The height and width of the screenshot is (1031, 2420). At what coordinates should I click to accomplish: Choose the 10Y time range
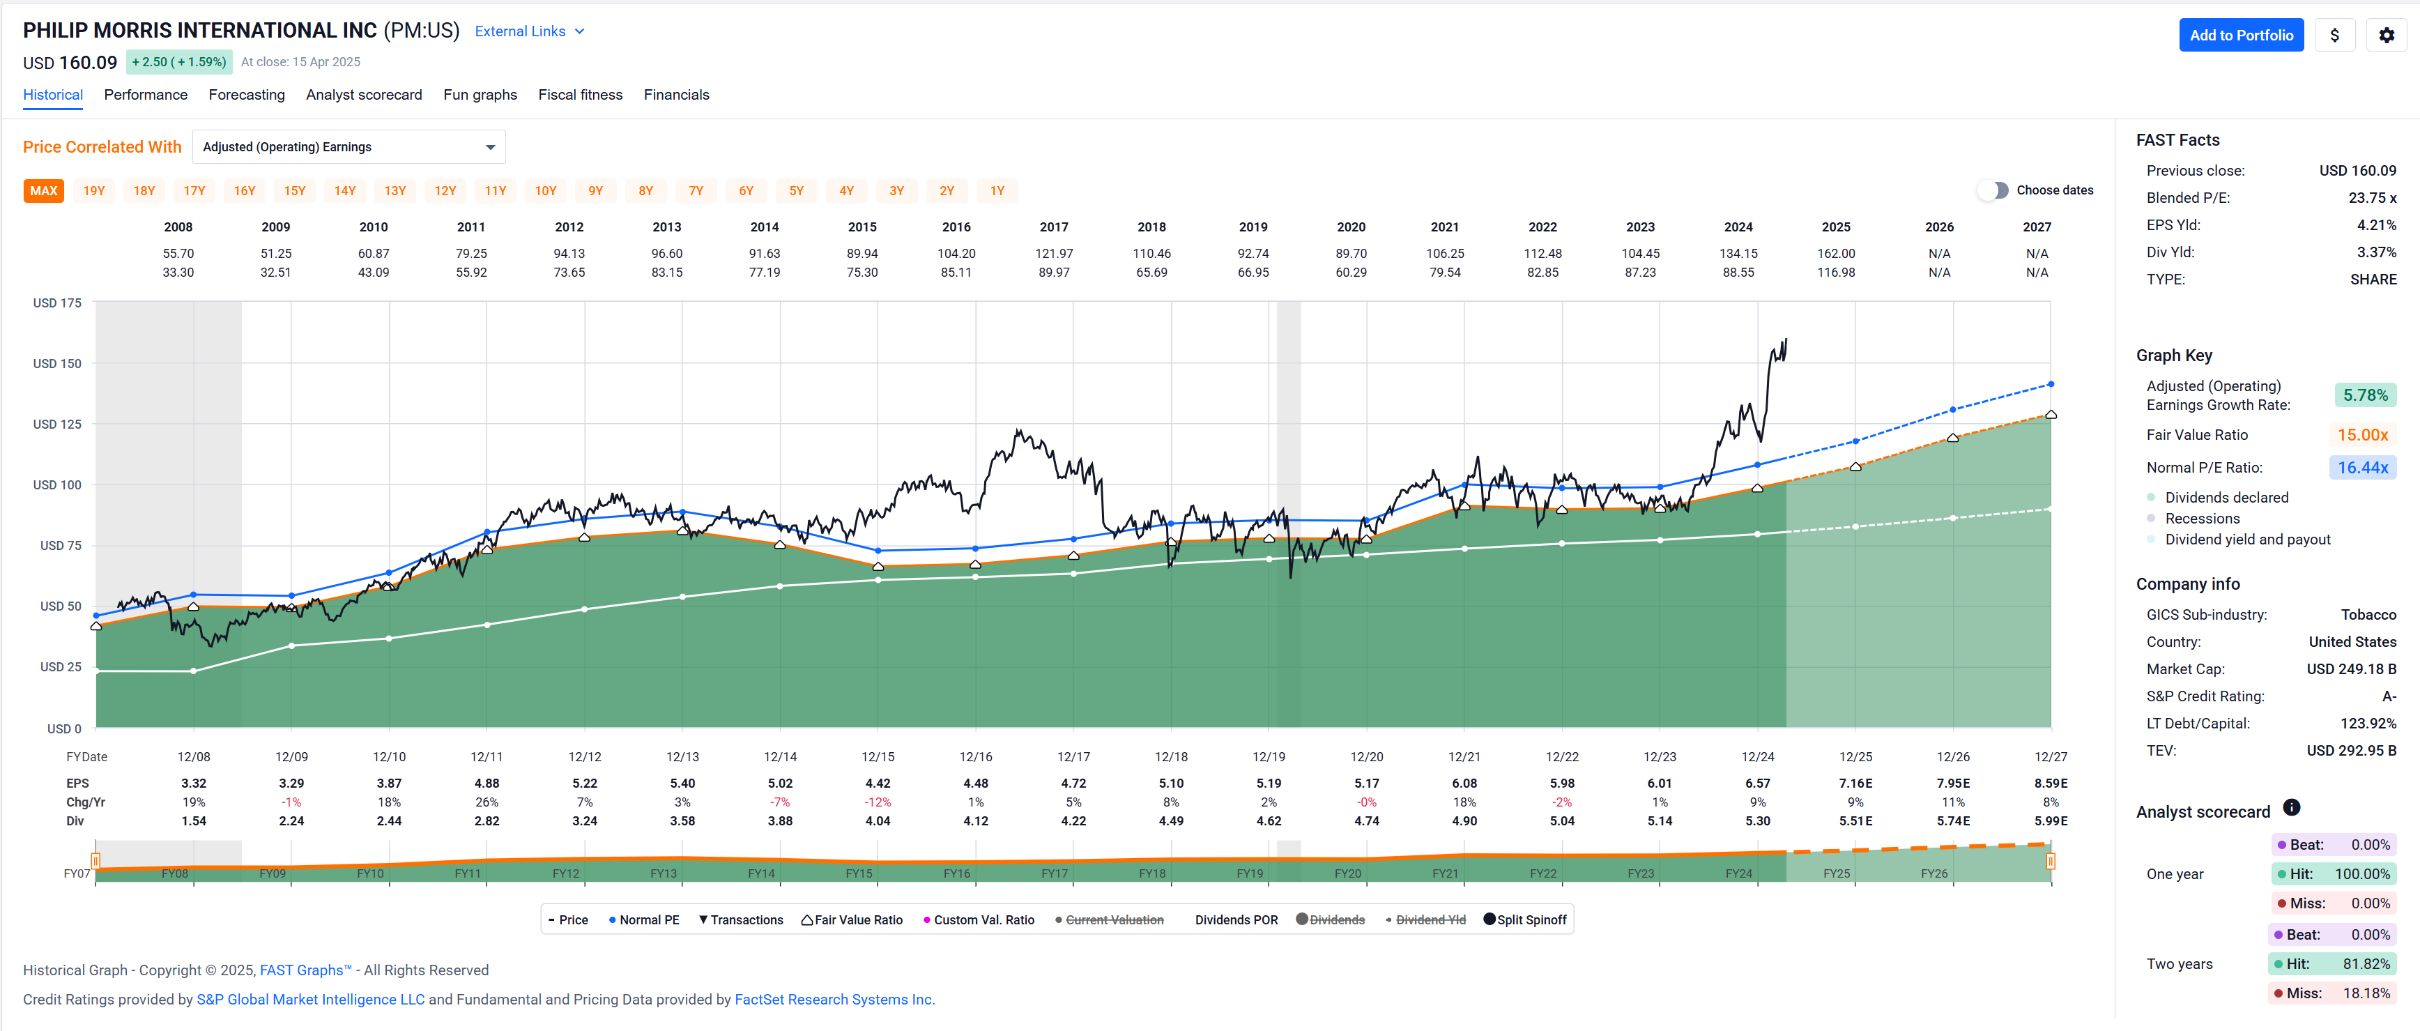[x=546, y=191]
